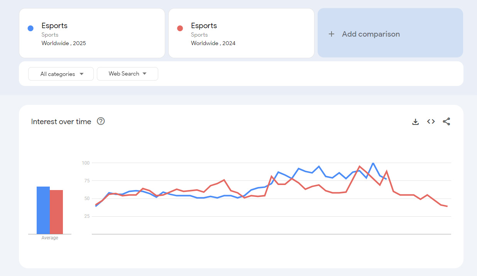Image resolution: width=477 pixels, height=276 pixels.
Task: Click the blue dot marking the 2025 Esports term
Action: click(30, 28)
